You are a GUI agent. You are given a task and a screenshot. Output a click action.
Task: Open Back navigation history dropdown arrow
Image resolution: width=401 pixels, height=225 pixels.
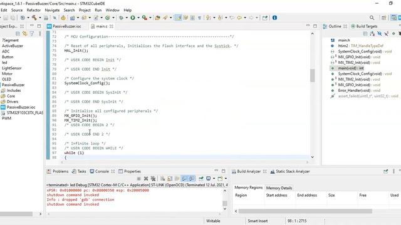245,17
